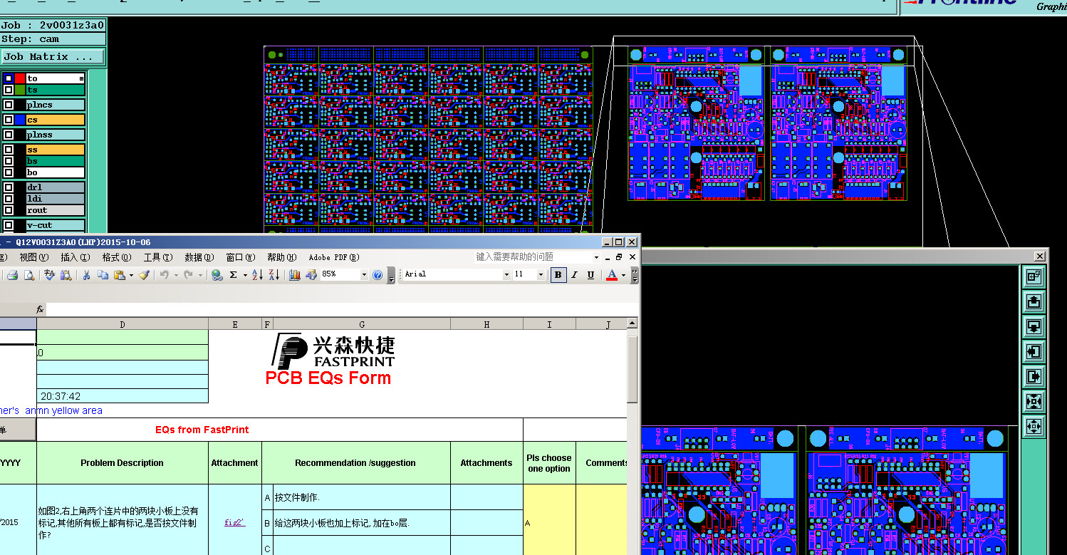Open the 数据(D) menu
The height and width of the screenshot is (555, 1067).
coord(199,257)
